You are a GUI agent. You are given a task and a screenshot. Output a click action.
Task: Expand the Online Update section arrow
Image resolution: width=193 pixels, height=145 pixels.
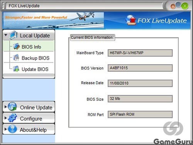click(5, 107)
